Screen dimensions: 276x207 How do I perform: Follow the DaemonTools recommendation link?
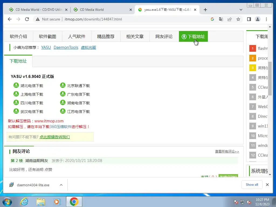click(x=66, y=47)
